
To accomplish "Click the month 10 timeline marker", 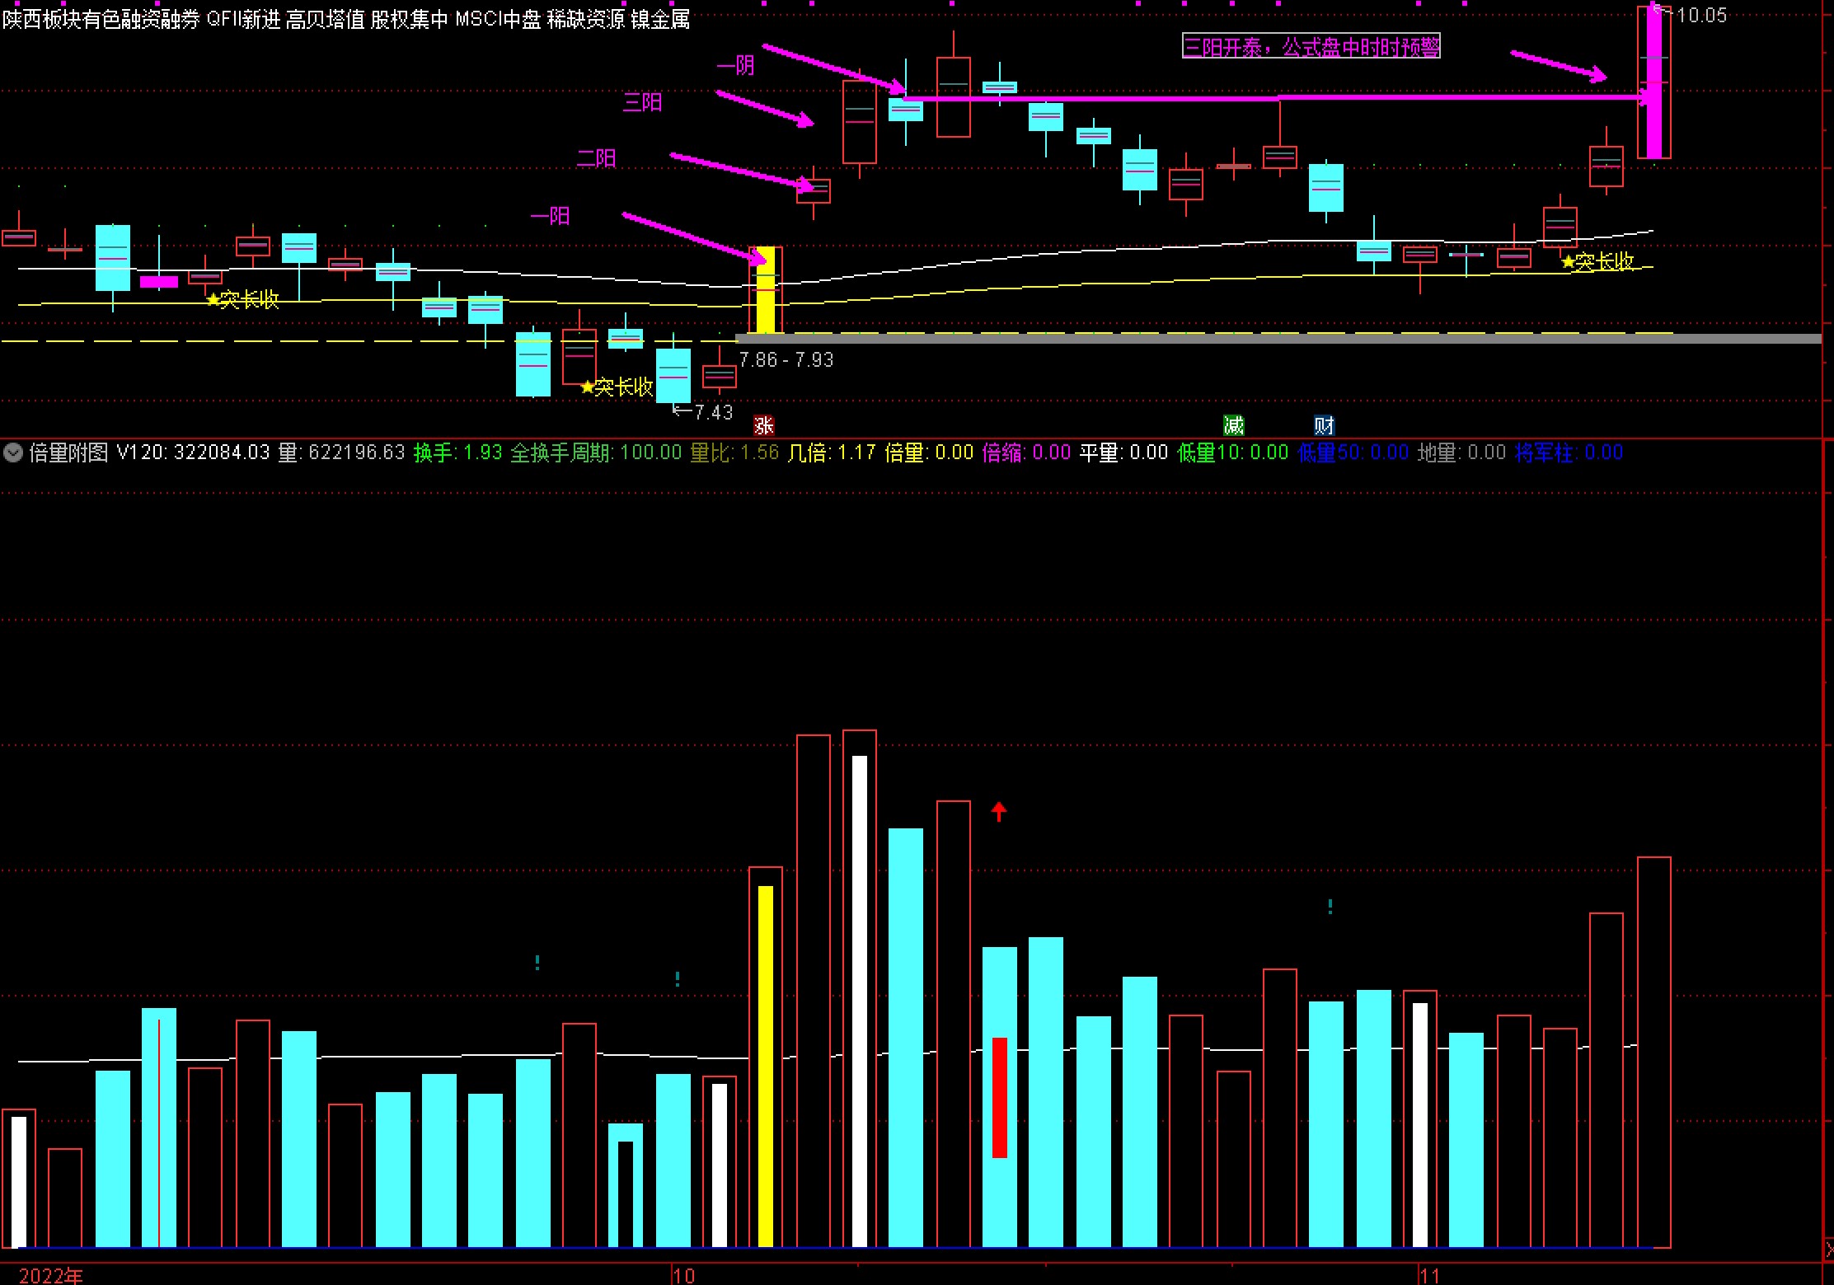I will (x=683, y=1275).
